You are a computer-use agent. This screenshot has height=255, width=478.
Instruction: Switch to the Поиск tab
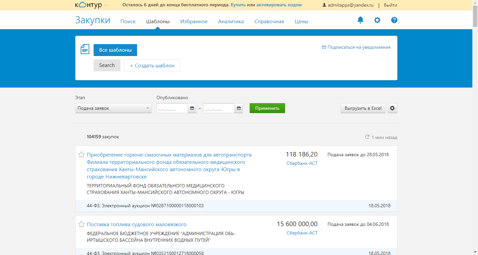(128, 22)
